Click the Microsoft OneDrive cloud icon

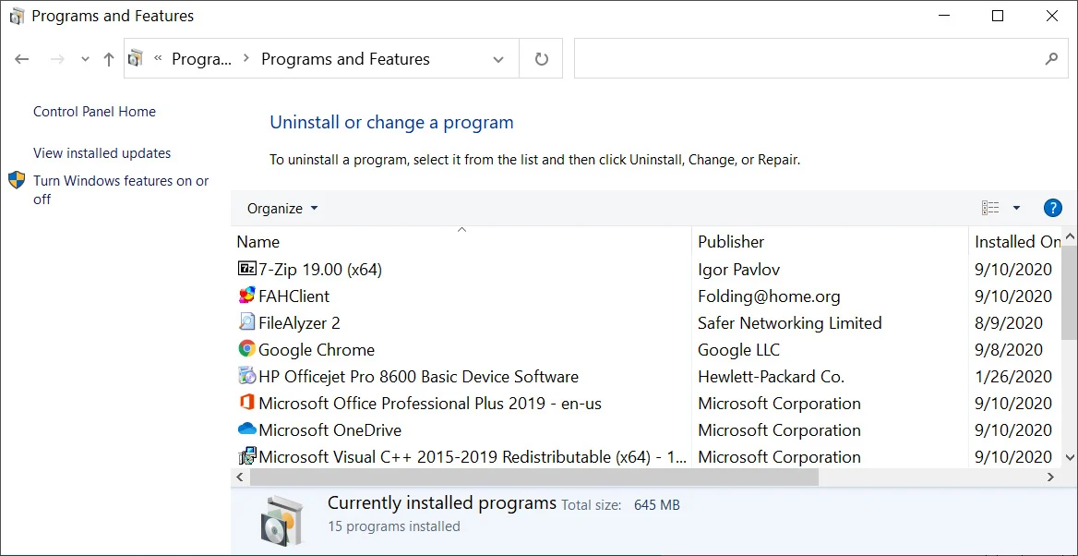[x=246, y=429]
